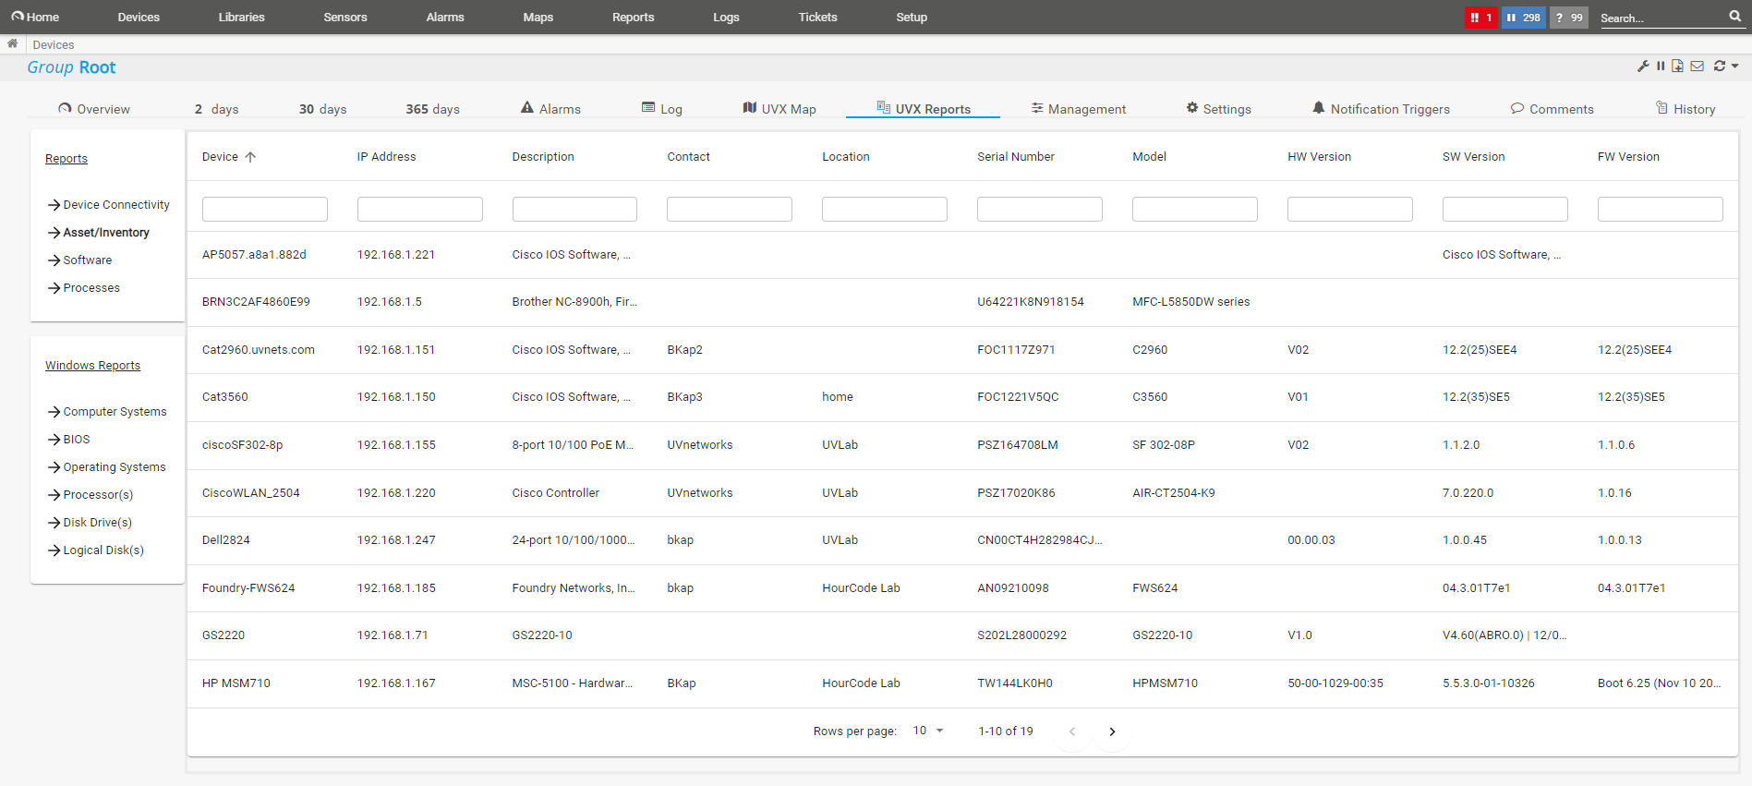Click the blue paused sensors badge

pyautogui.click(x=1523, y=18)
